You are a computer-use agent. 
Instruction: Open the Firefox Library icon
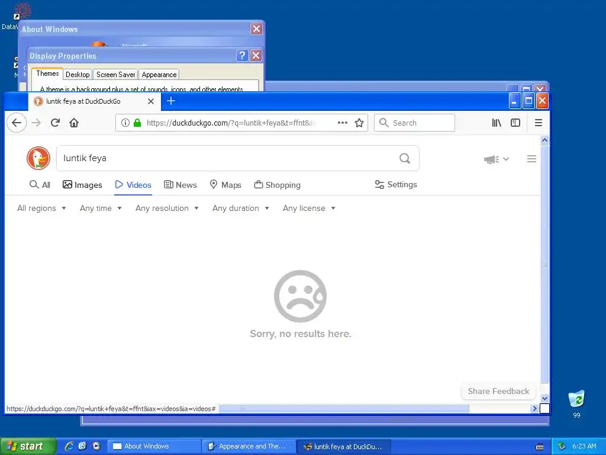click(x=497, y=123)
